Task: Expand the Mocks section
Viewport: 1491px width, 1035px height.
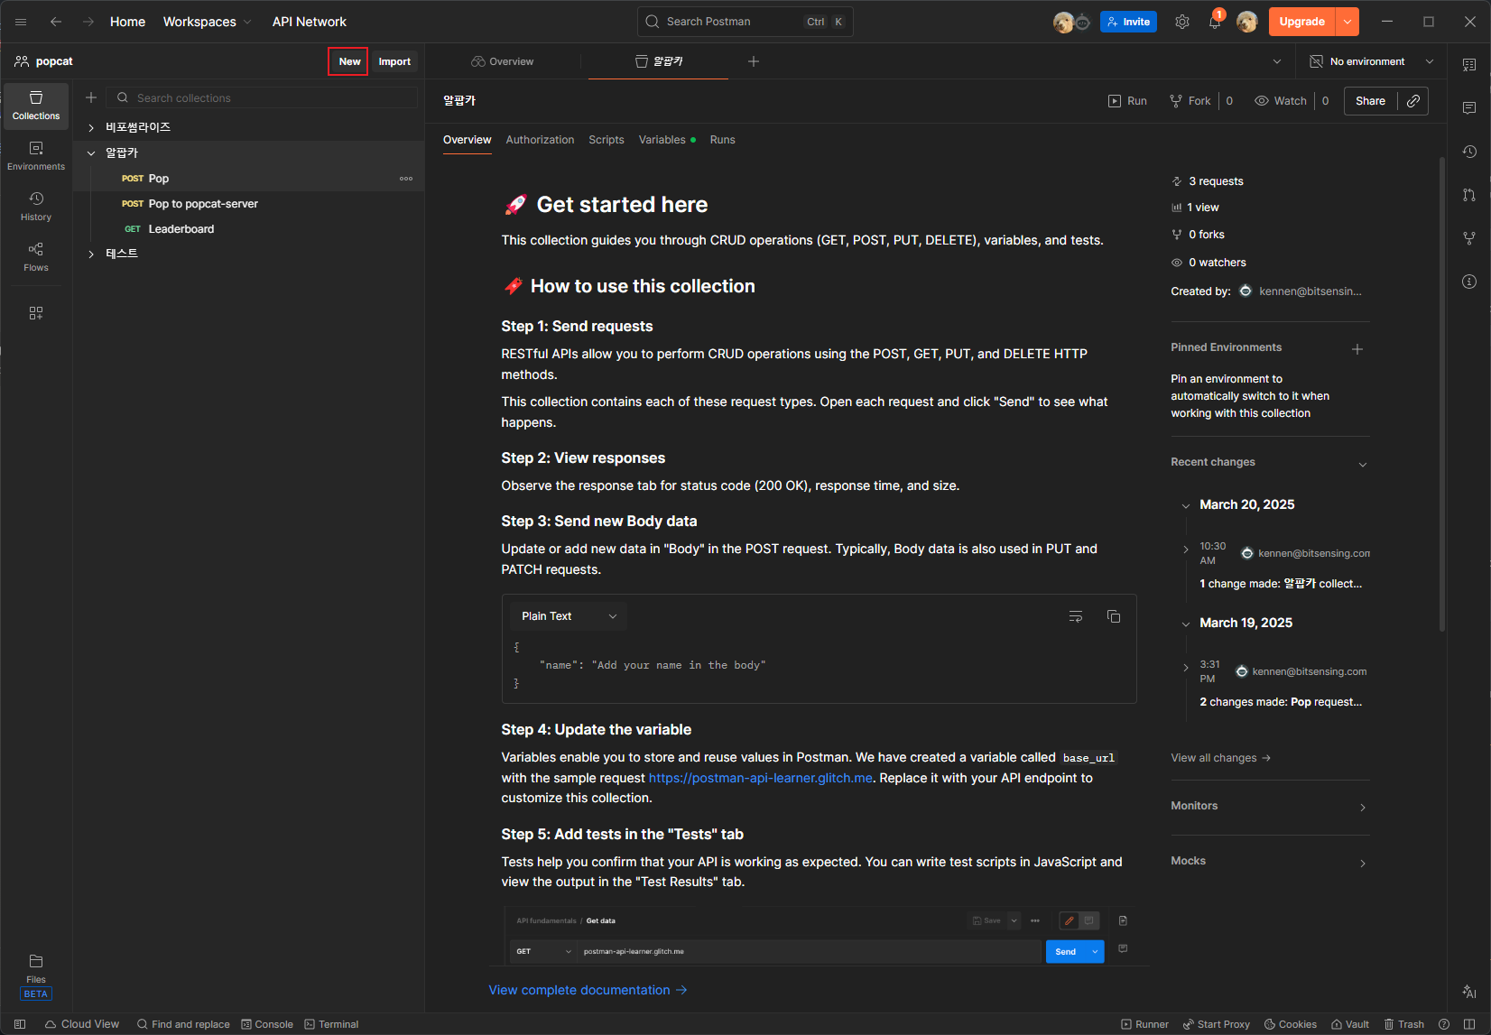Action: click(x=1363, y=863)
